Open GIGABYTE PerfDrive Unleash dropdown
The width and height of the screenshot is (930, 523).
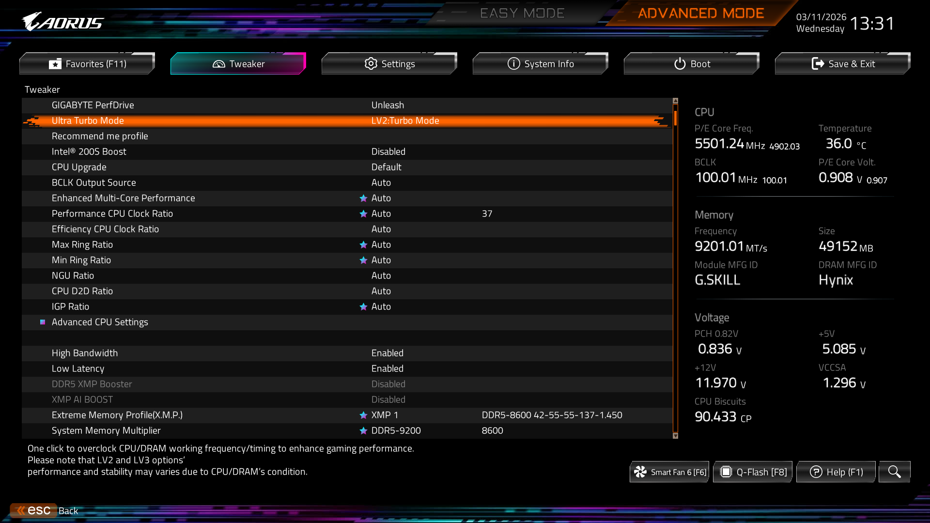click(387, 106)
